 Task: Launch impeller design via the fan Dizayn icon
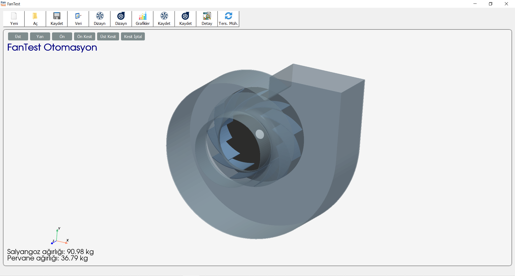pos(100,19)
